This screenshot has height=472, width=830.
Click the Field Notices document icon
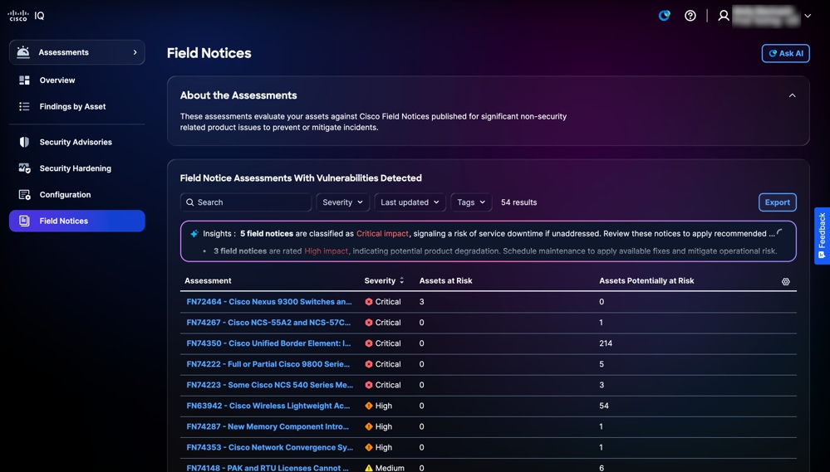tap(24, 221)
